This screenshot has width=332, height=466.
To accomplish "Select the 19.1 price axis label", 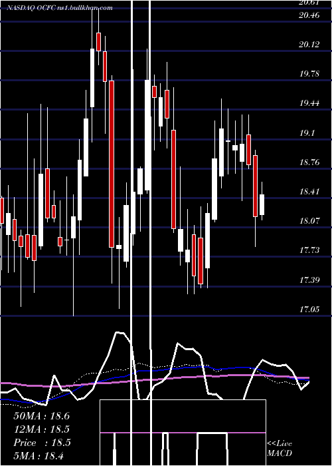I will 307,133.
